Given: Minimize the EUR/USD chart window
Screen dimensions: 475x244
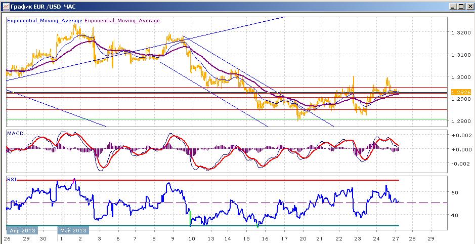Looking at the screenshot, I should (x=453, y=7).
